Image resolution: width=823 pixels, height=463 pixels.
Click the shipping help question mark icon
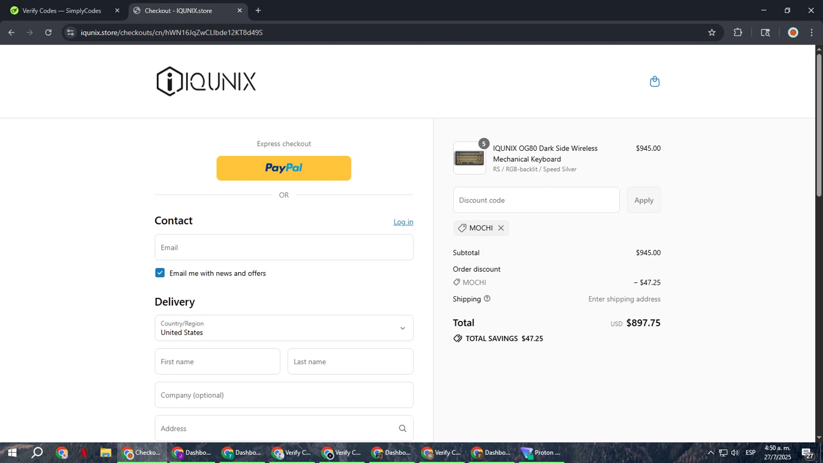(x=487, y=299)
